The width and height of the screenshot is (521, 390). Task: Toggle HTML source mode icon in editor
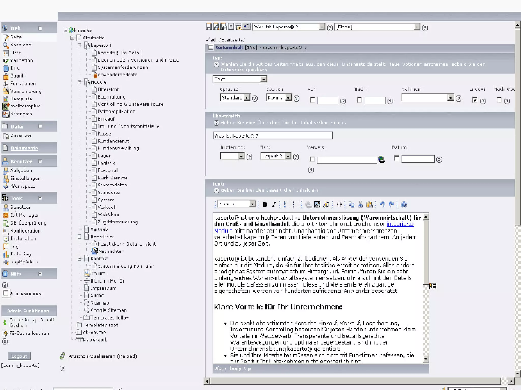coord(339,204)
